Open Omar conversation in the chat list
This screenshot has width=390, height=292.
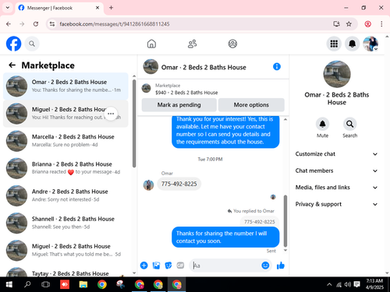tap(66, 86)
